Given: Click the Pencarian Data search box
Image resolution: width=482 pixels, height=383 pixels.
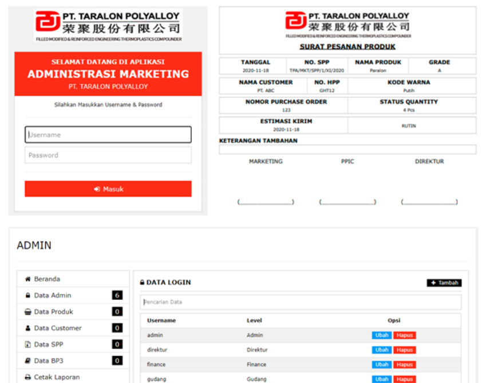Looking at the screenshot, I should (301, 302).
